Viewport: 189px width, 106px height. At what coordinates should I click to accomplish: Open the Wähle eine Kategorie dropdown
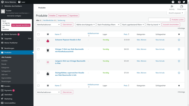(x=86, y=25)
